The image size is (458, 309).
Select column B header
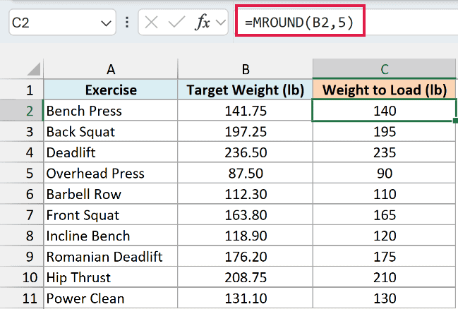click(246, 69)
